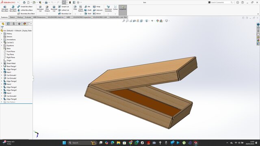Click the Windows taskbar Search box
This screenshot has height=146, width=260.
82,143
